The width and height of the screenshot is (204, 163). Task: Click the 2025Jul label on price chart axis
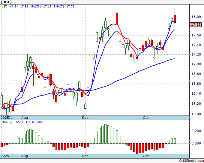click(x=7, y=118)
